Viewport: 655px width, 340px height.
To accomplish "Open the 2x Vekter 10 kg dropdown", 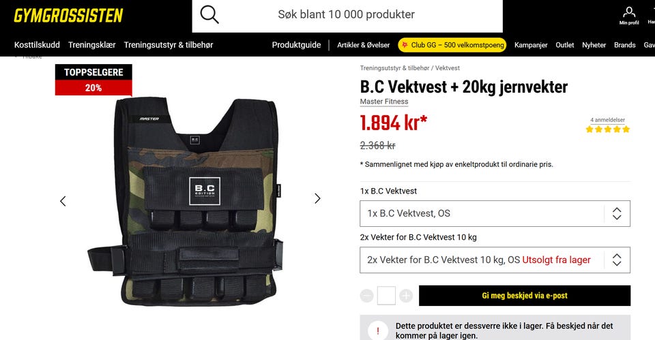I will tap(495, 260).
